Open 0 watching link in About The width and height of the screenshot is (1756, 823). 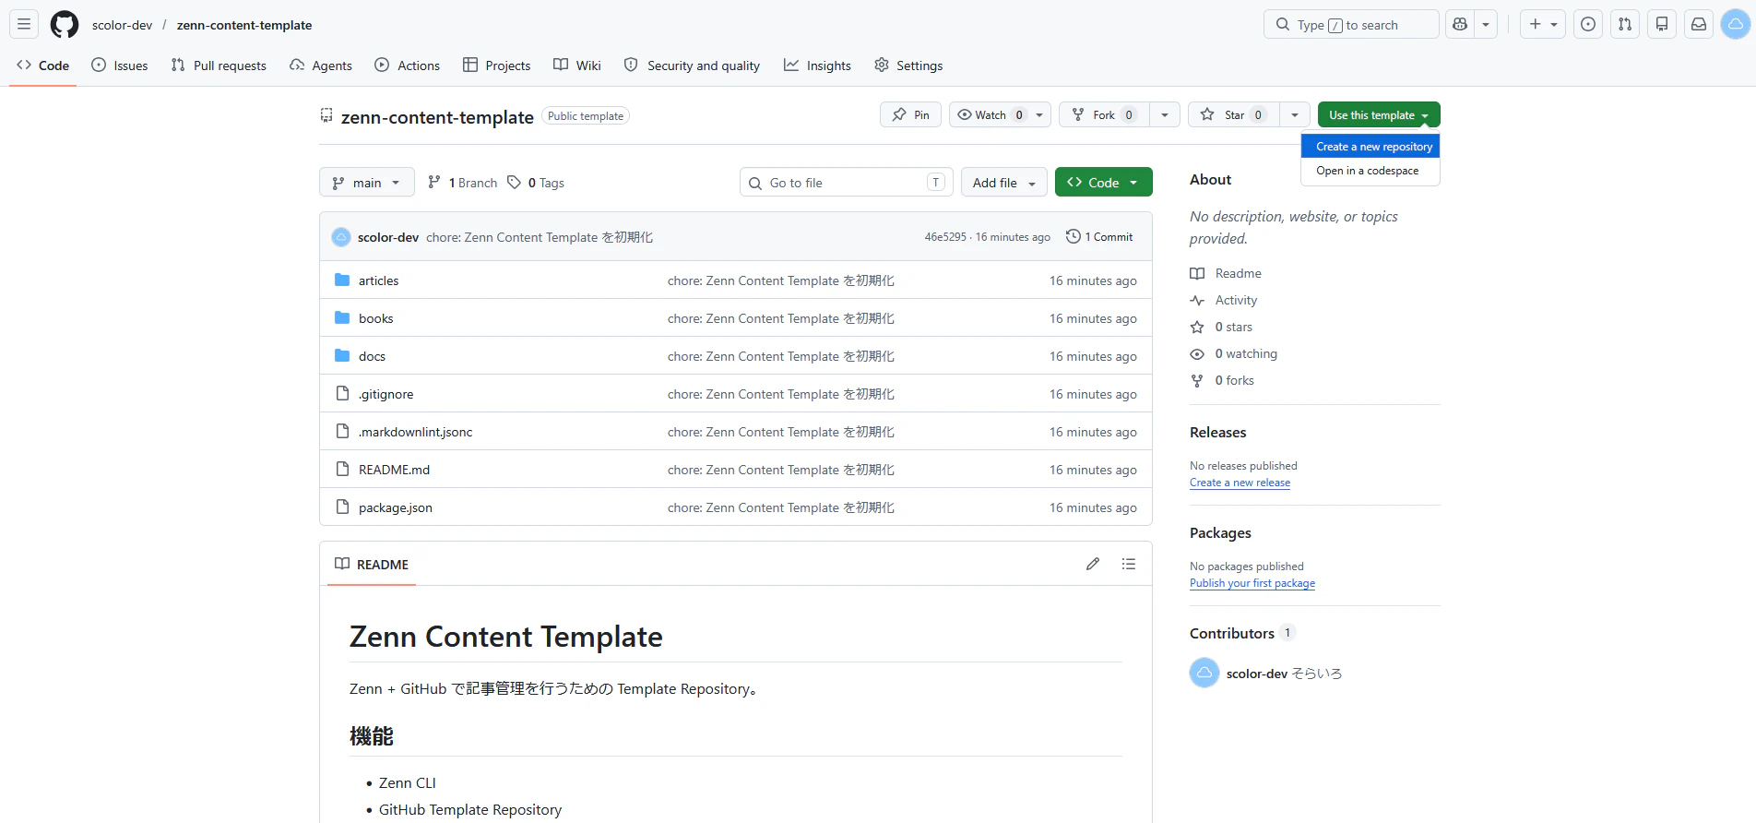1234,353
